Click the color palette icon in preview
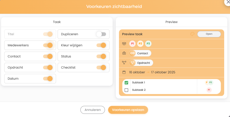Image resolution: width=230 pixels, height=117 pixels. (x=192, y=34)
